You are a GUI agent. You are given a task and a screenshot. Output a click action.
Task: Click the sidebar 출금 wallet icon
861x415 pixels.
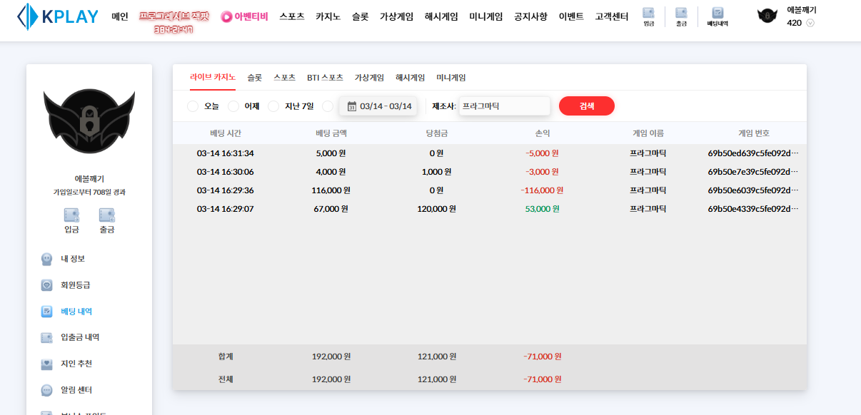(106, 215)
